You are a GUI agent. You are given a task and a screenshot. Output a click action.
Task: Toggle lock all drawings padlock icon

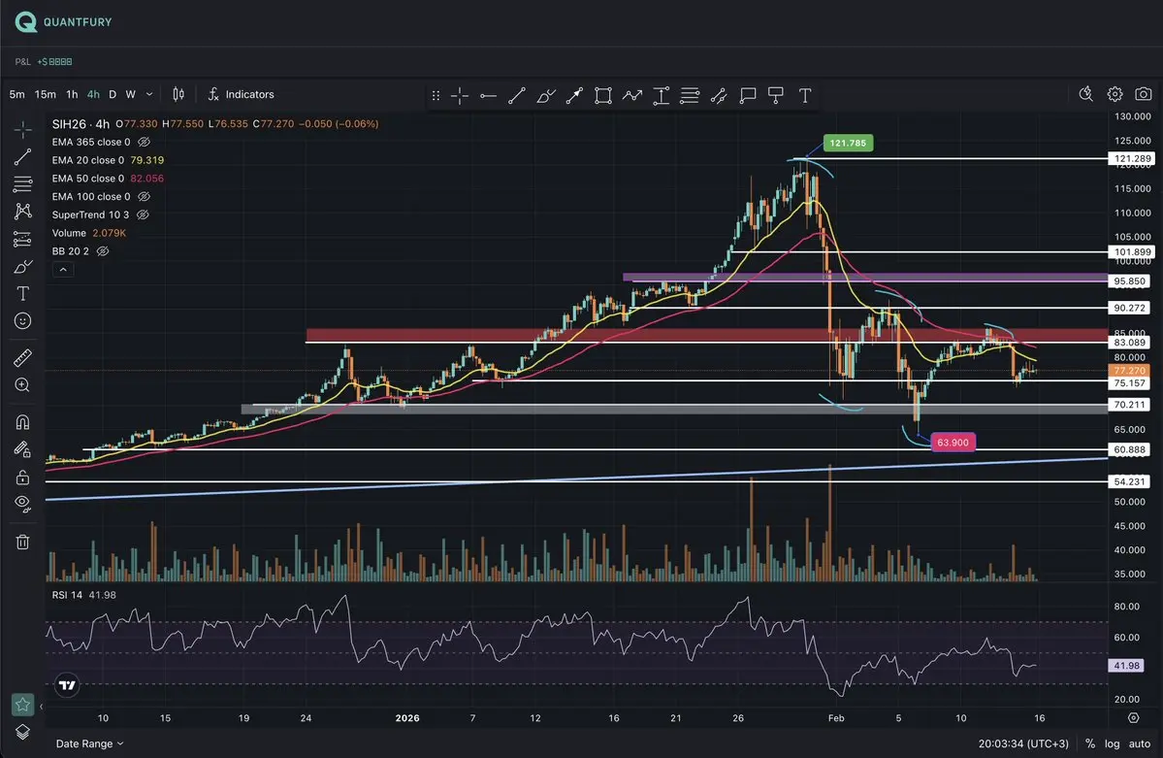23,477
